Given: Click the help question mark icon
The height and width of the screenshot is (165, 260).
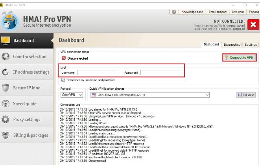Looking at the screenshot, I should click(x=174, y=12).
